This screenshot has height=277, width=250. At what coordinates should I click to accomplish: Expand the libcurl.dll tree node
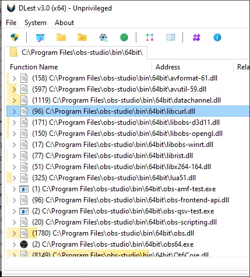(14, 111)
